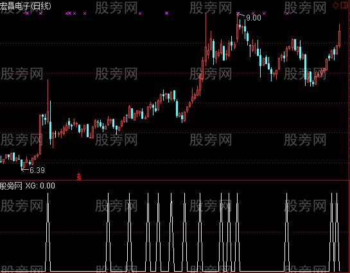This screenshot has height=273, width=350.
Task: Select the rightmost red candlestick on the chart
Action: click(339, 36)
